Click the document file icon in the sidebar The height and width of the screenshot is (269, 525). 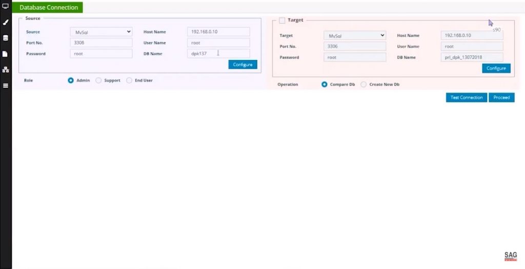pos(6,54)
